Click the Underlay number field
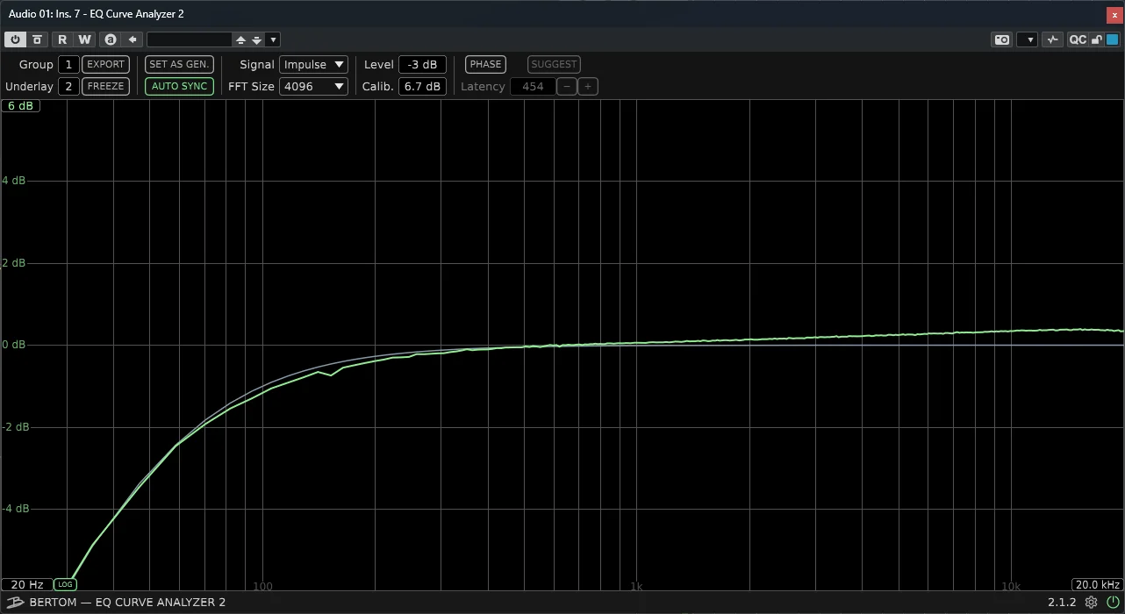Screen dimensions: 1125x614 pos(68,86)
